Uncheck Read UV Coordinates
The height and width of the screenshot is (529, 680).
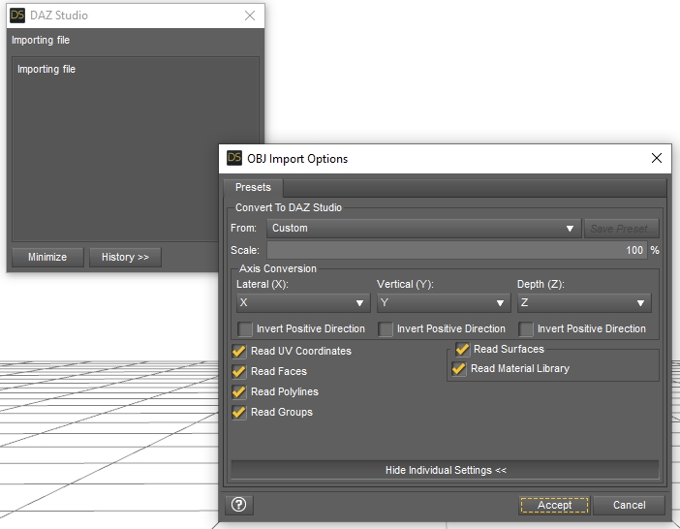(x=238, y=351)
